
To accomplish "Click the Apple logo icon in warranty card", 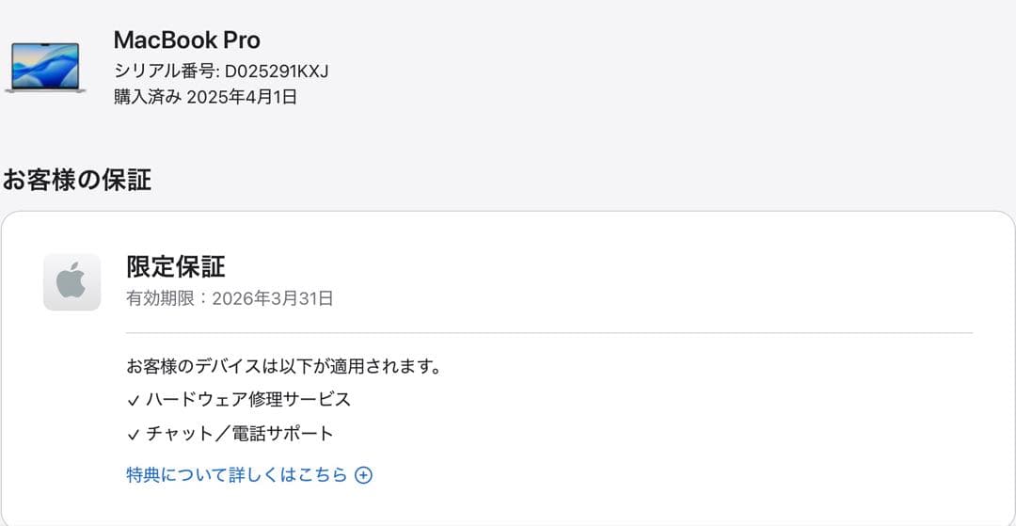I will [71, 281].
